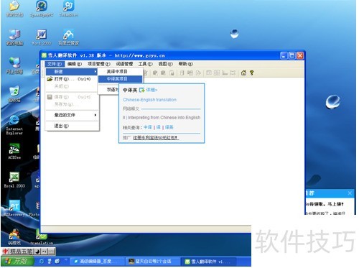Click the third quick launch icon
359x268 pixels.
(x=57, y=262)
